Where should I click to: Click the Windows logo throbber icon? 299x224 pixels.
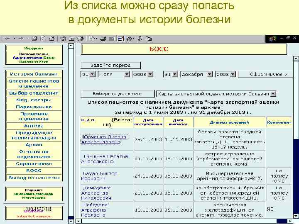pos(272,39)
